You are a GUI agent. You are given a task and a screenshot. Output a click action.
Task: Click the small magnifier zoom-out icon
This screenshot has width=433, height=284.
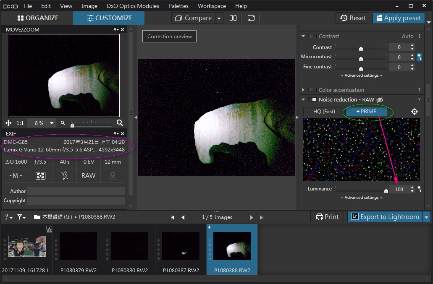(x=63, y=123)
